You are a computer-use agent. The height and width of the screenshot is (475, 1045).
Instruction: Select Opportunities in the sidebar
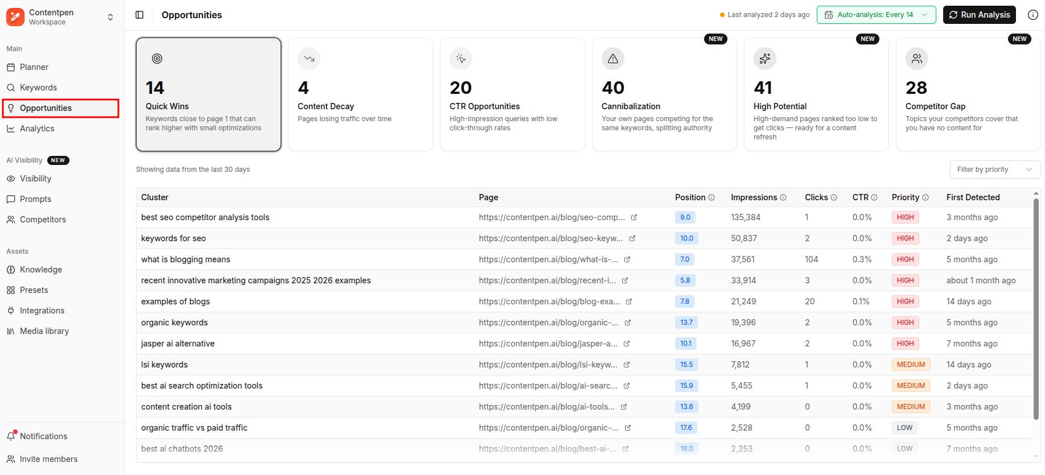[61, 108]
